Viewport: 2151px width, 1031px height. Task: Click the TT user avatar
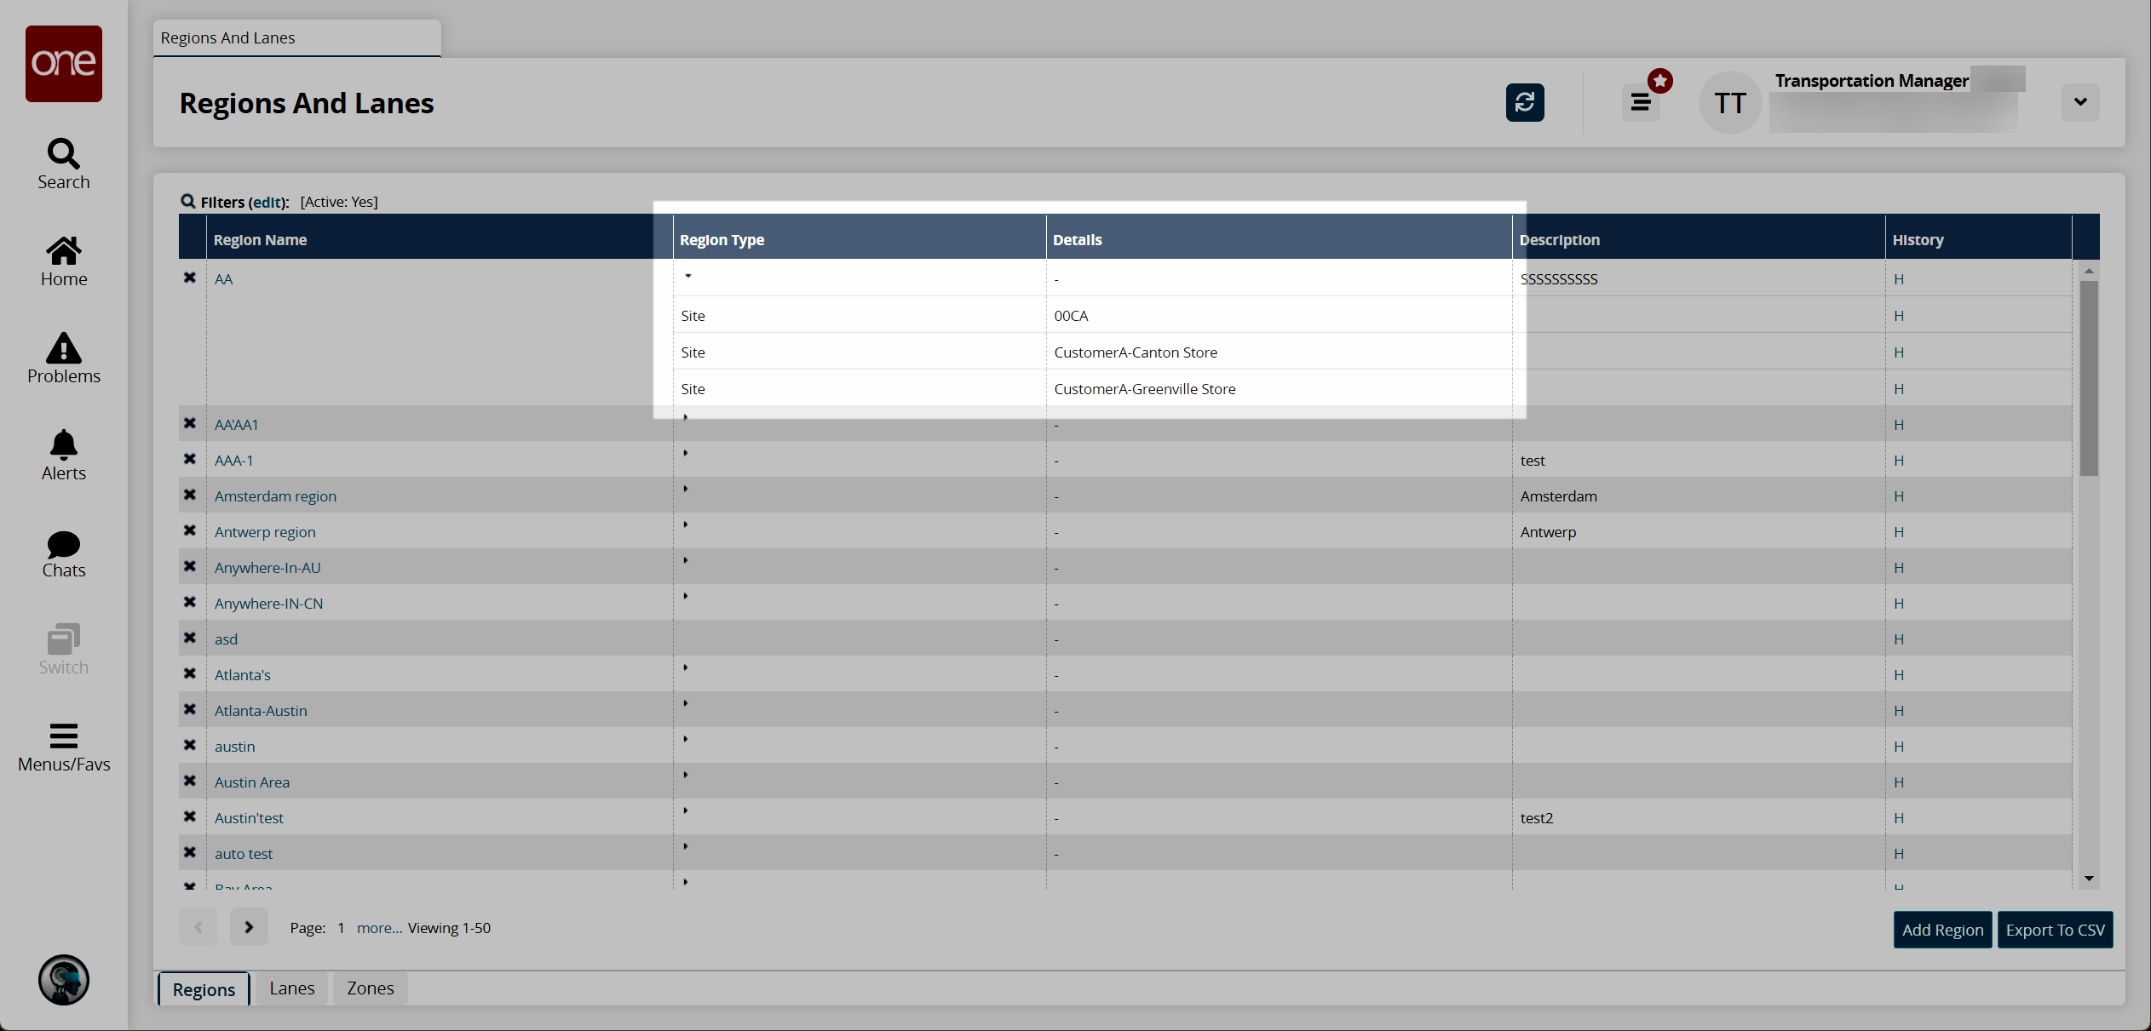(x=1730, y=102)
